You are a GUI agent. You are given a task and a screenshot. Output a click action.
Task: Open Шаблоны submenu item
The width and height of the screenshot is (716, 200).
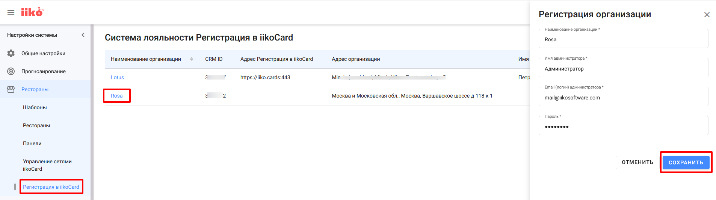point(35,107)
